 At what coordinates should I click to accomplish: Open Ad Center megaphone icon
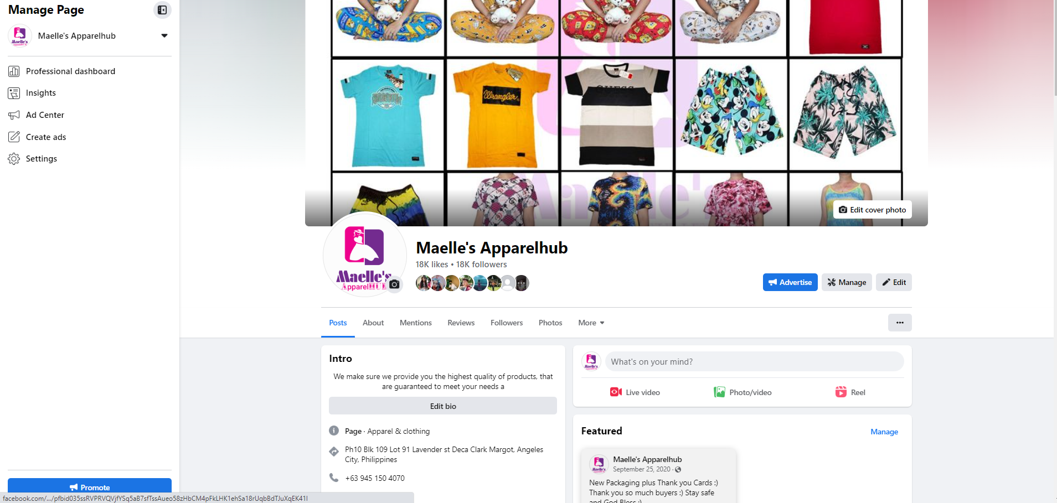pyautogui.click(x=14, y=115)
